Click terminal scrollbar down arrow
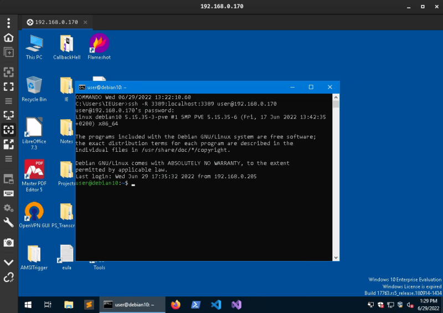 click(x=336, y=258)
